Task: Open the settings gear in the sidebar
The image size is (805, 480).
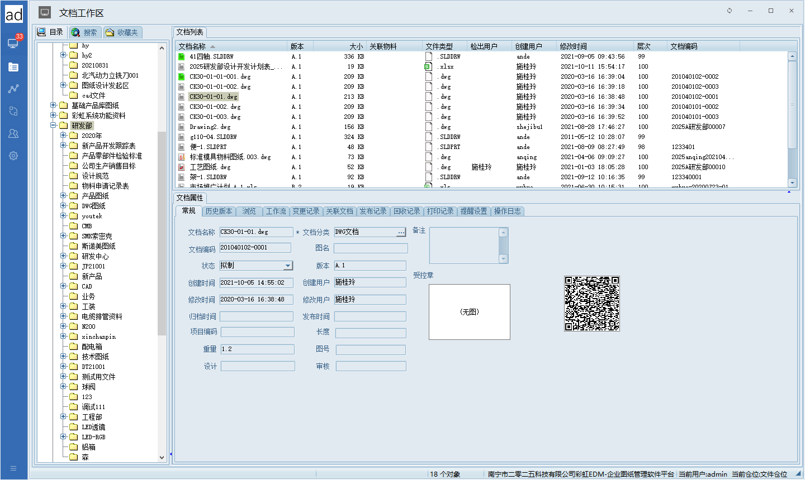Action: point(13,156)
